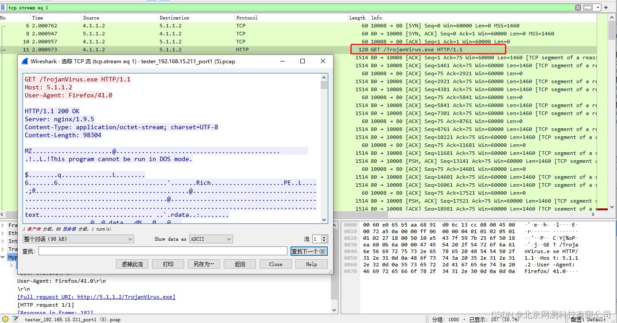The width and height of the screenshot is (617, 323).
Task: Increase the 流 stream number spinner
Action: tap(324, 237)
